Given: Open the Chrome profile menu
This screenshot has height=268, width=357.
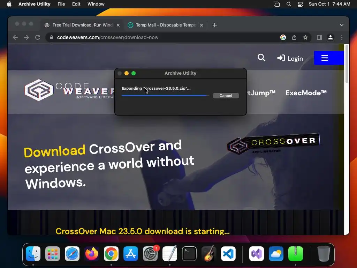Looking at the screenshot, I should click(x=331, y=37).
